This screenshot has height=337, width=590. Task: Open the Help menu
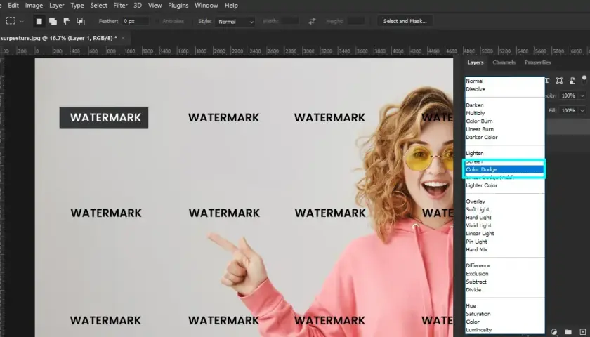pyautogui.click(x=231, y=6)
